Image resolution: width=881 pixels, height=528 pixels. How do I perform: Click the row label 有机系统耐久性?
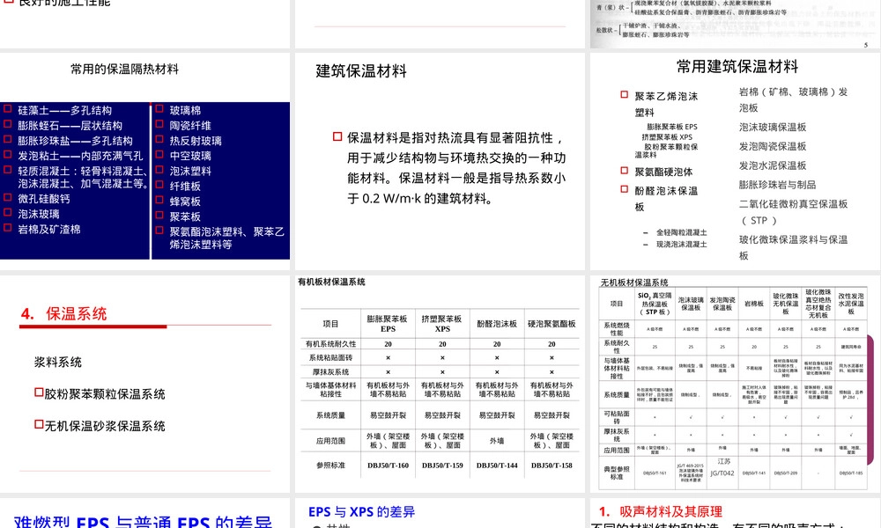pyautogui.click(x=331, y=344)
